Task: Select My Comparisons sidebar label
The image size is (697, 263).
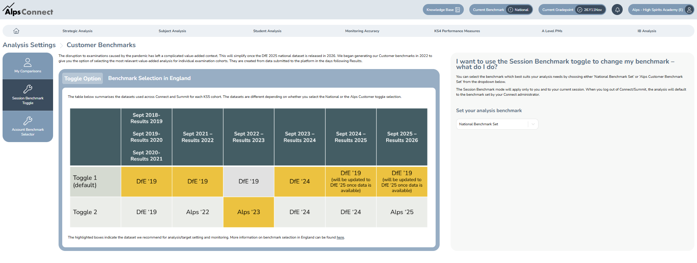Action: [x=28, y=71]
